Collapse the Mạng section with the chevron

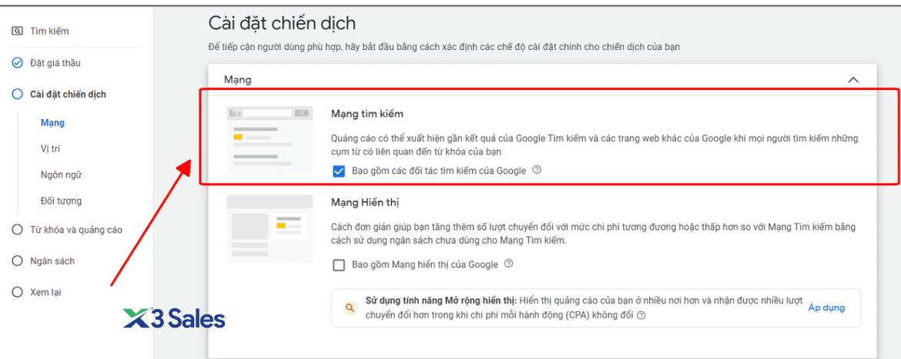coord(853,80)
